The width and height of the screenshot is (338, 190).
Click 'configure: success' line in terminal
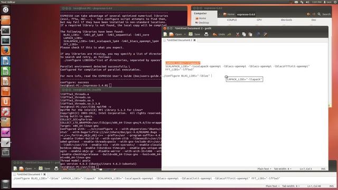(74, 82)
